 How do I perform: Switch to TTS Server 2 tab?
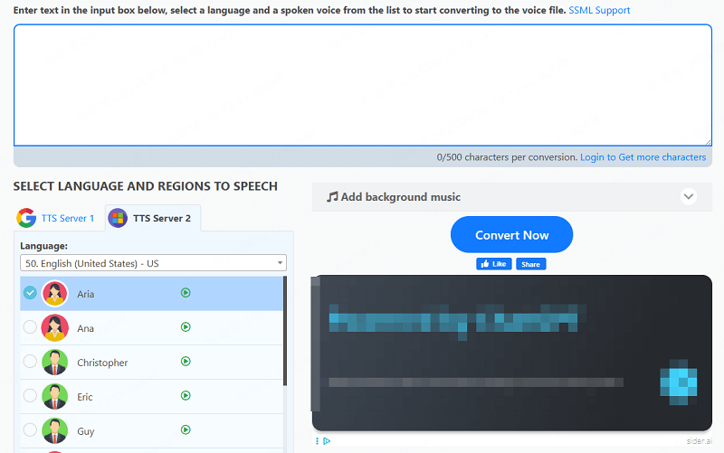pyautogui.click(x=153, y=218)
